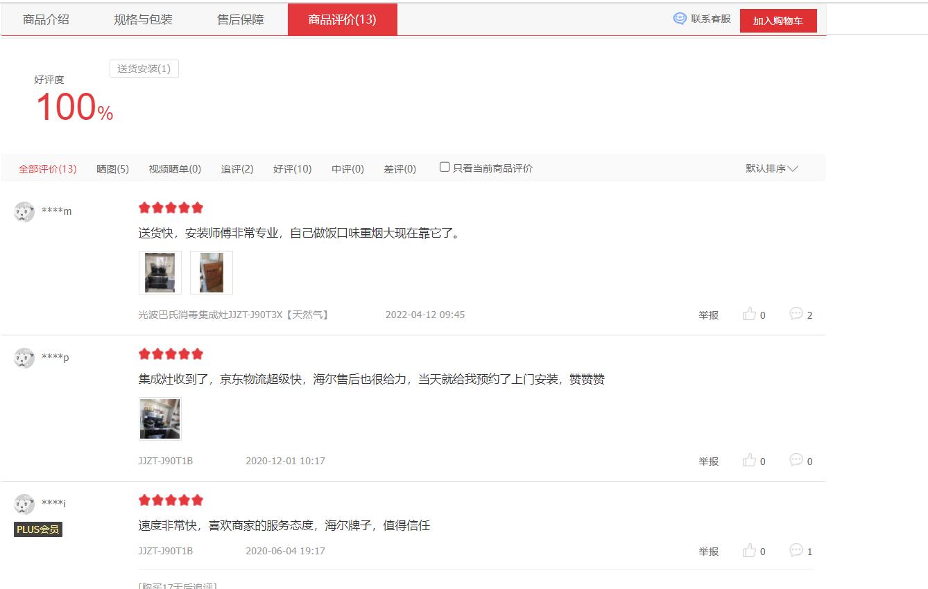Viewport: 928px width, 589px height.
Task: Click comment bubble icon on ****m's review
Action: (x=796, y=314)
